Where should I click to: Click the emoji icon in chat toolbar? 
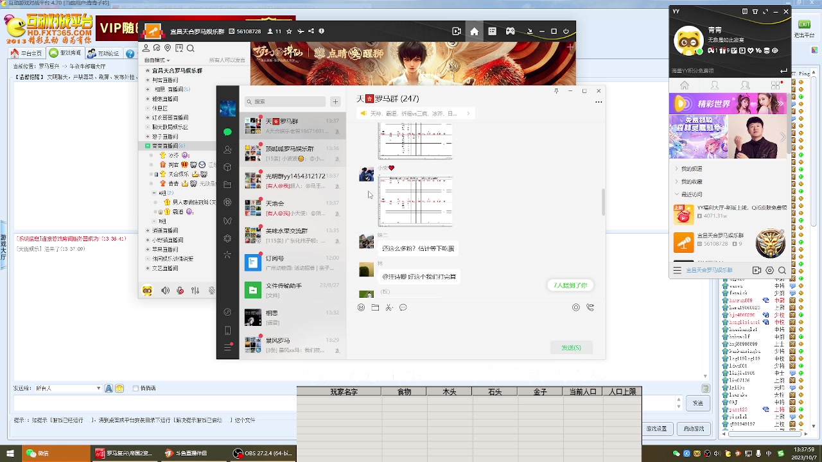pos(361,307)
